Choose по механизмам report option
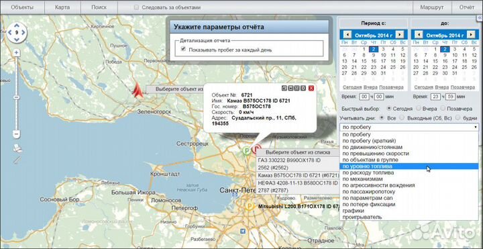The width and height of the screenshot is (483, 249). [409, 179]
